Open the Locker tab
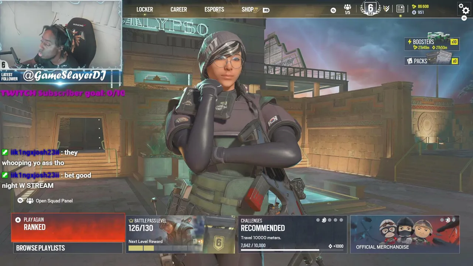 pyautogui.click(x=144, y=10)
